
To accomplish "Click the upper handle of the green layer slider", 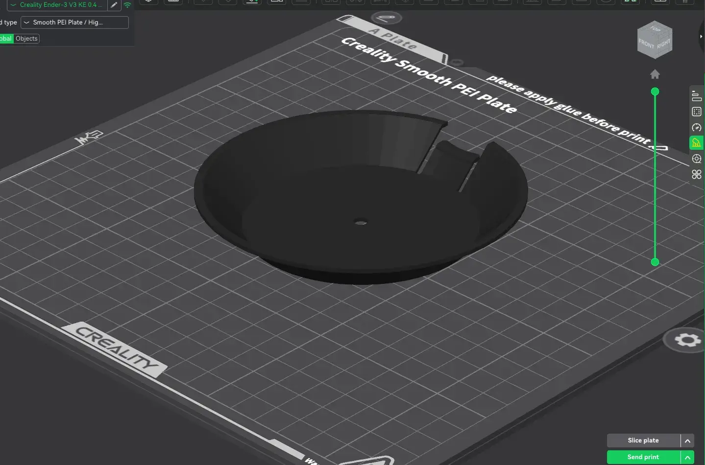I will point(655,92).
